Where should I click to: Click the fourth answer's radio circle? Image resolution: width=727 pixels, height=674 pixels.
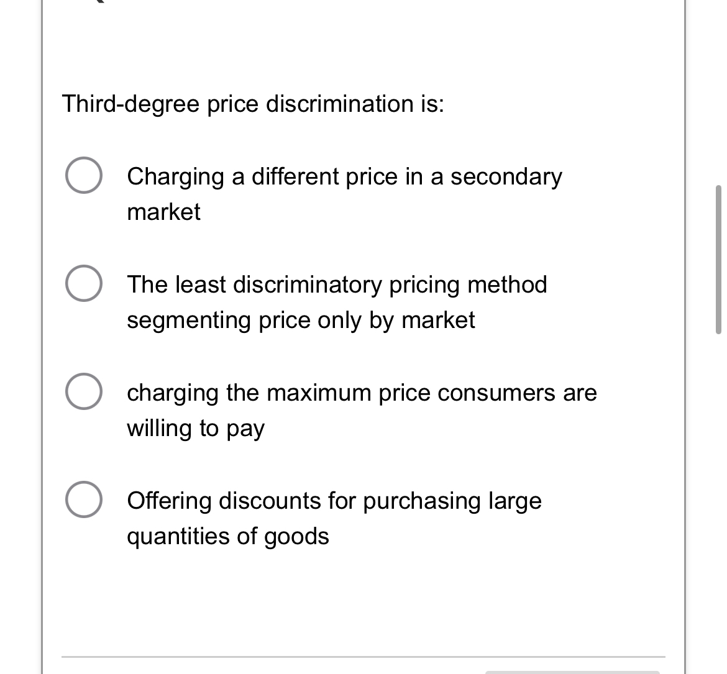(x=83, y=501)
